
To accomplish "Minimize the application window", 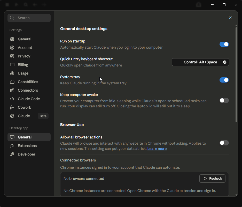I will (212, 5).
